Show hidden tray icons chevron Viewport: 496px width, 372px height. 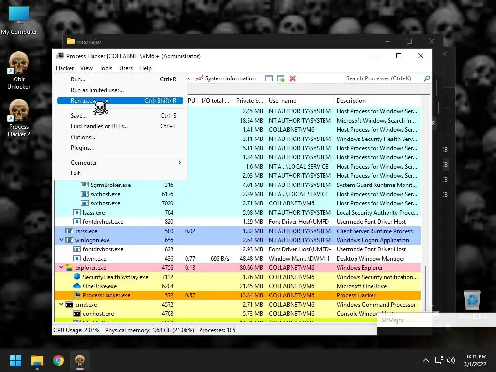tap(426, 360)
